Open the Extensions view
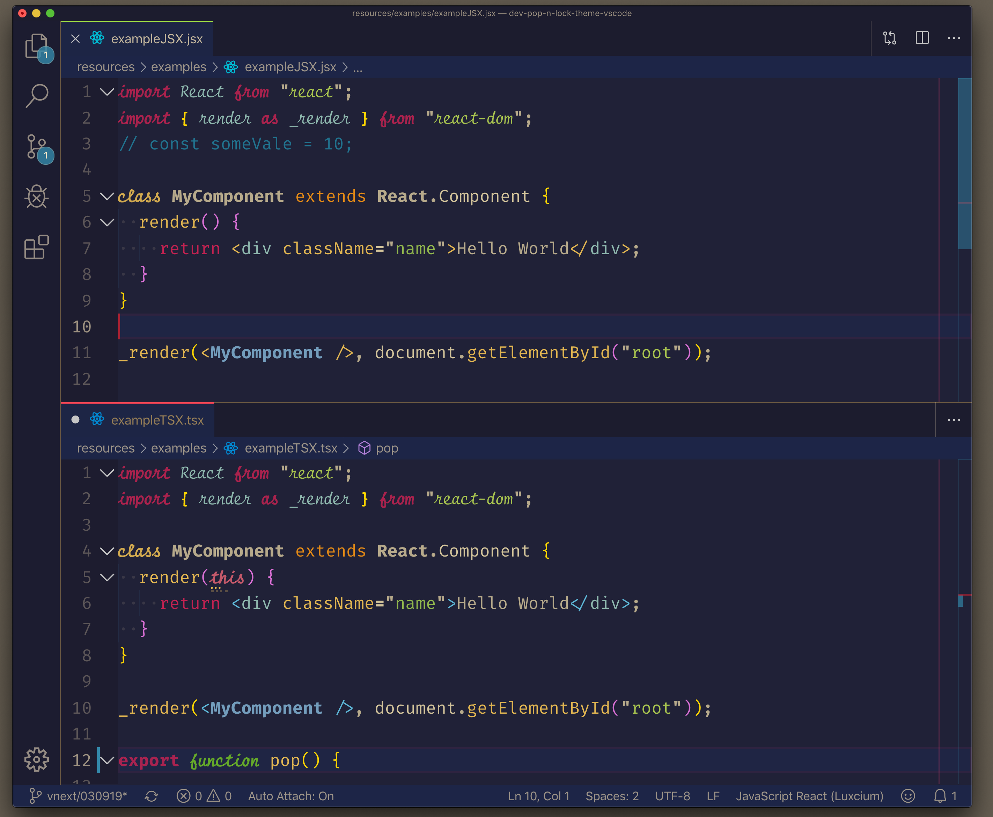 [36, 247]
